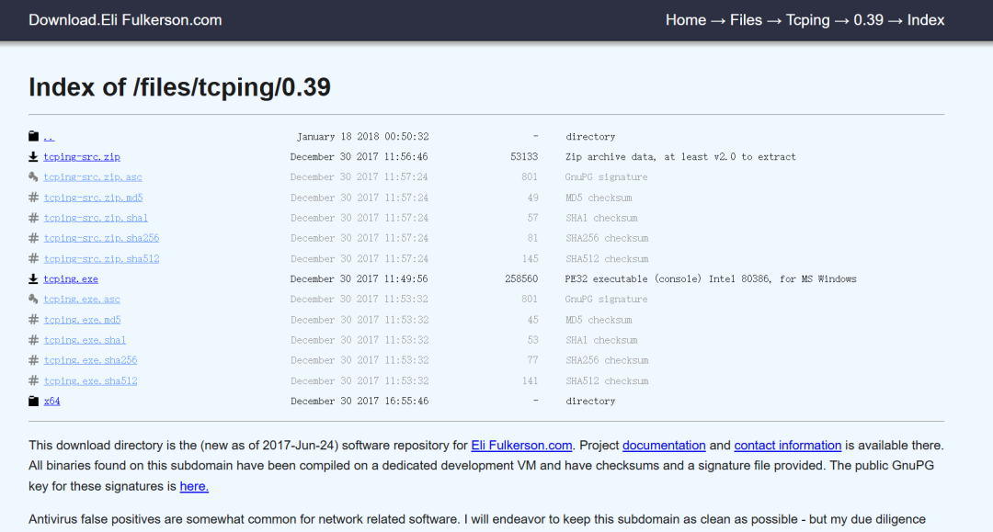Open the tcping-src.zip.sha1 link

pos(96,218)
